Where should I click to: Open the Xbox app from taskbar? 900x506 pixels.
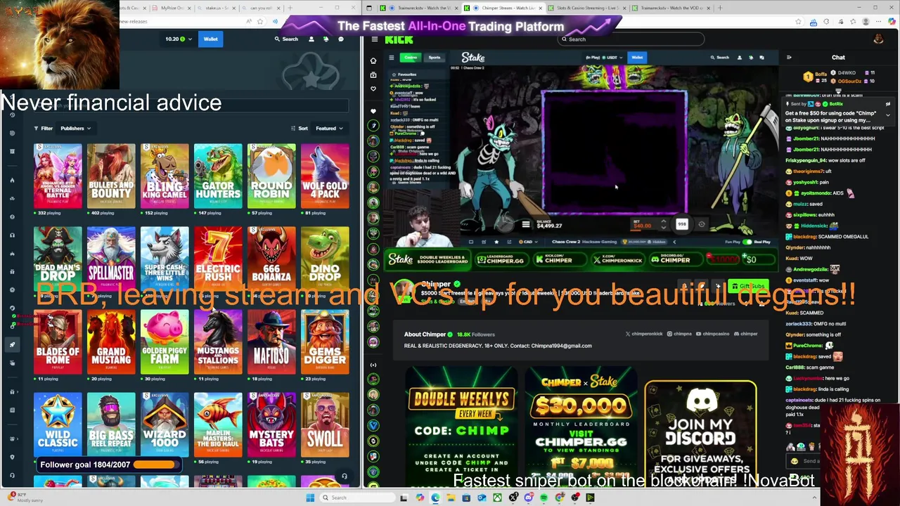tap(497, 498)
